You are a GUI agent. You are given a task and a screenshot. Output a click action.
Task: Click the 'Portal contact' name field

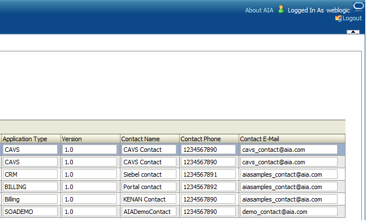(149, 187)
